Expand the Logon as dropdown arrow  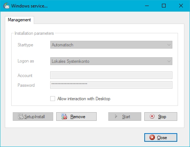pos(169,61)
